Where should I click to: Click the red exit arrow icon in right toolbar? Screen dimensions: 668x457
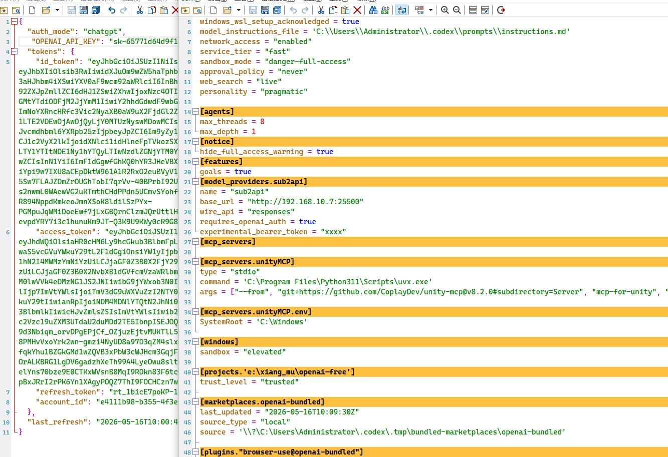pyautogui.click(x=501, y=10)
